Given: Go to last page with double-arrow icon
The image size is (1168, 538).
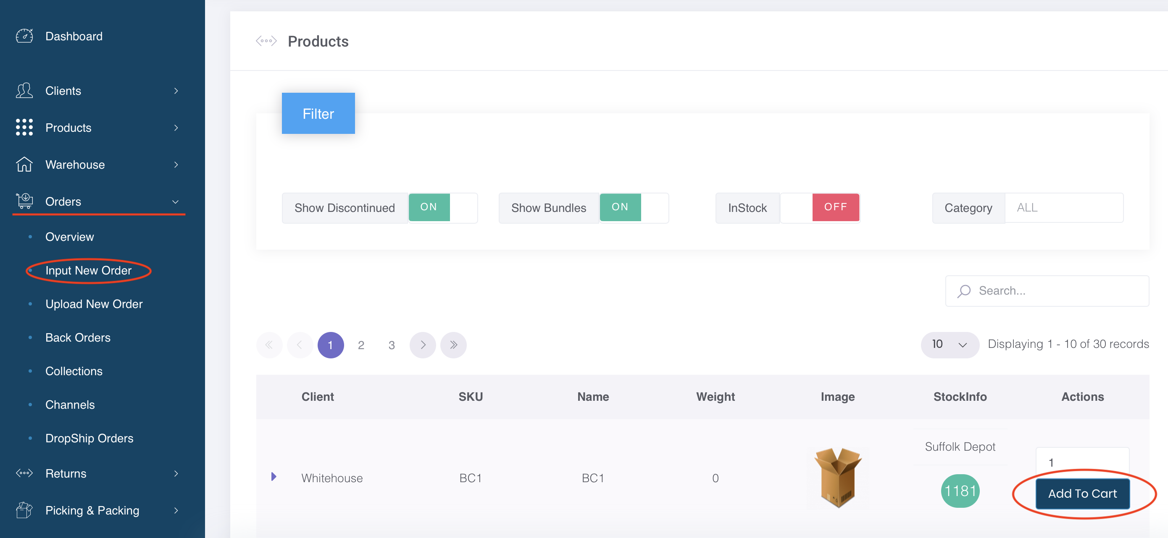Looking at the screenshot, I should tap(453, 345).
